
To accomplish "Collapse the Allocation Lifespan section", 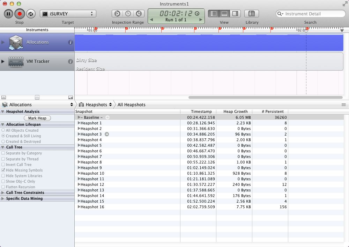I will pyautogui.click(x=3, y=124).
